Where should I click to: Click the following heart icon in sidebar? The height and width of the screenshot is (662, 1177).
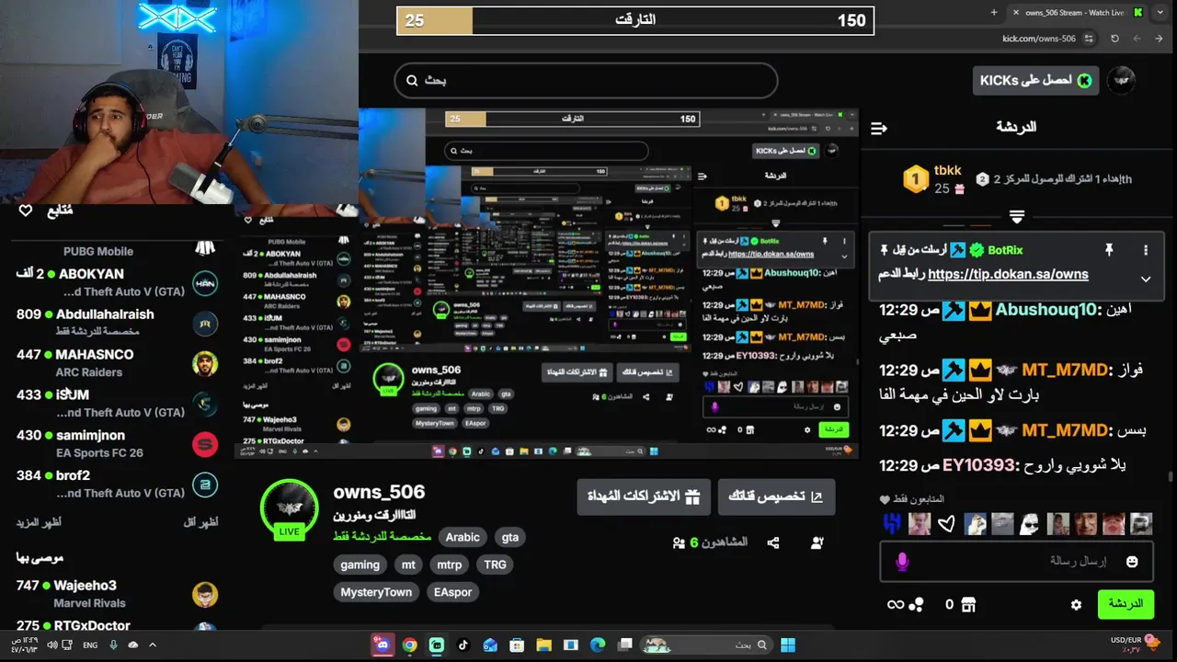click(26, 211)
